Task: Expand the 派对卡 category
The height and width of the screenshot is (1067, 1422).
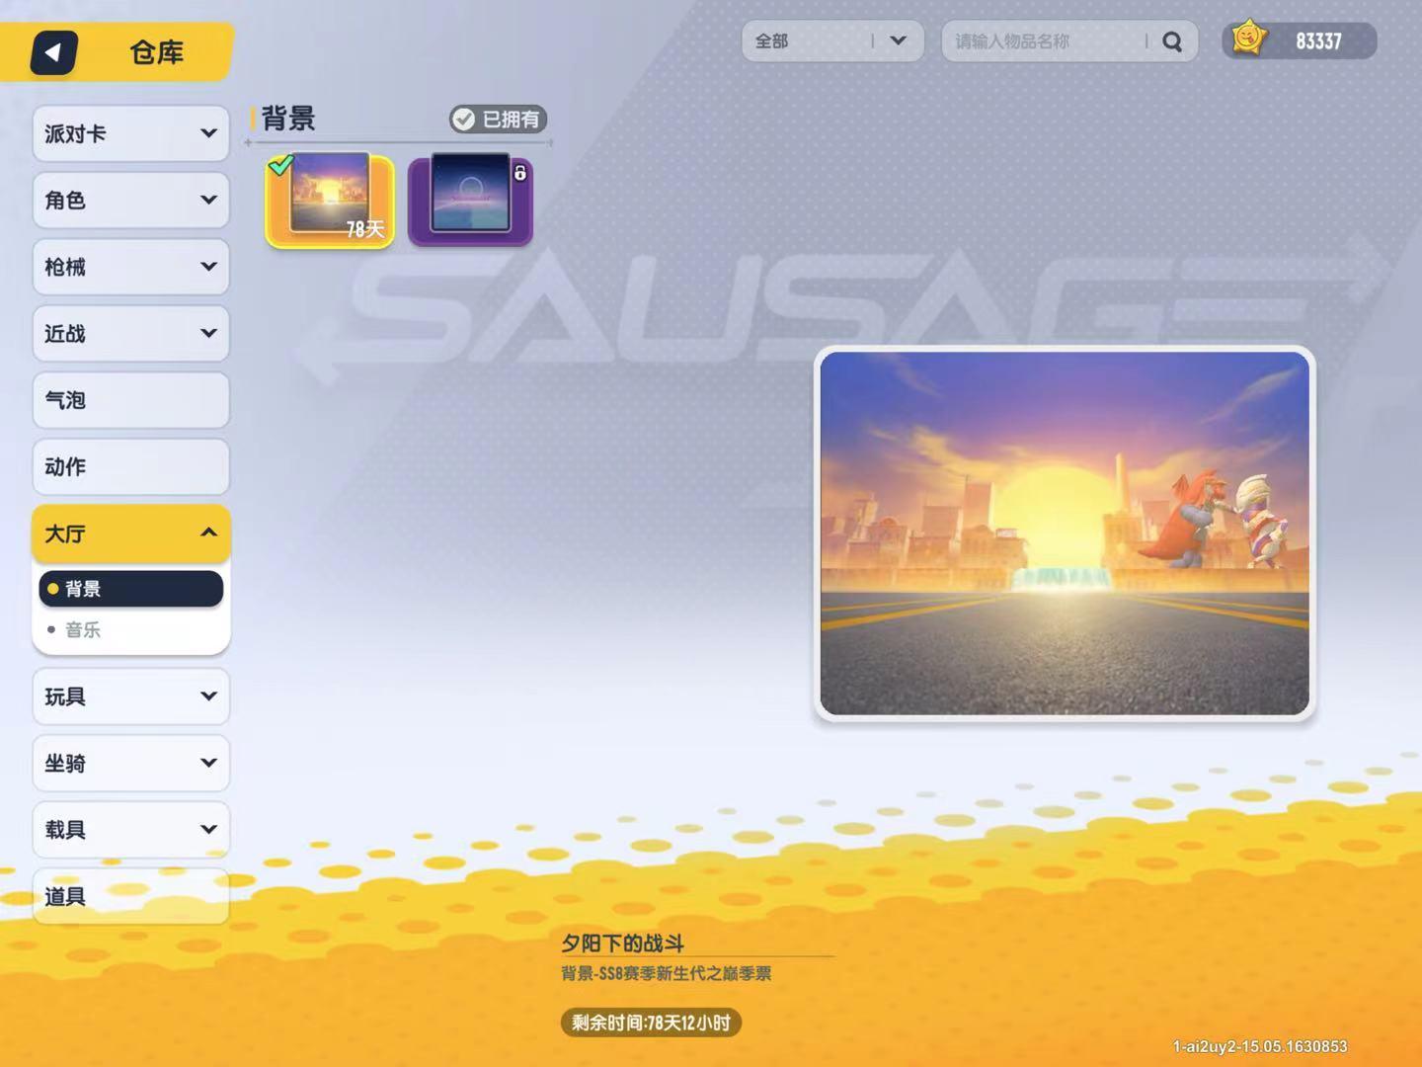Action: [x=131, y=133]
